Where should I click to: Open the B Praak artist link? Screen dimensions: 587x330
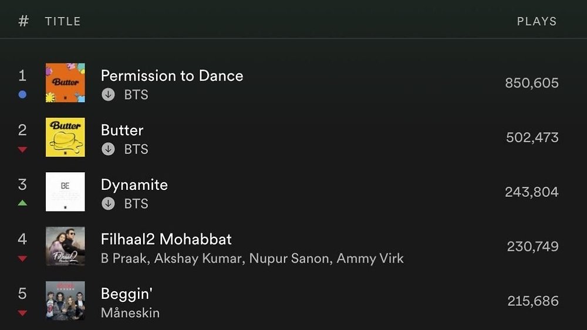(x=124, y=258)
